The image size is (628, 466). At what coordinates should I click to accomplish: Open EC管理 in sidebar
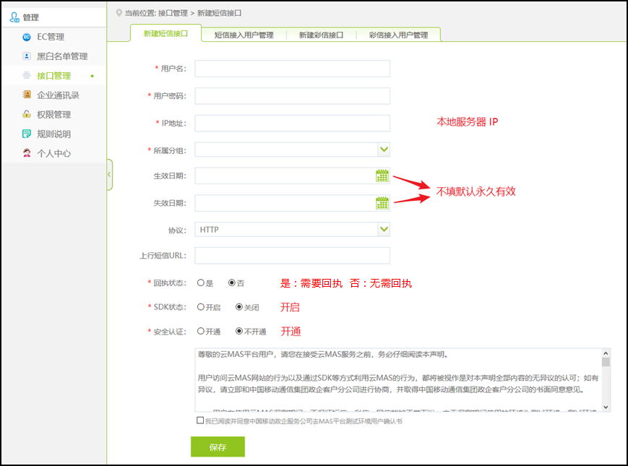[54, 37]
